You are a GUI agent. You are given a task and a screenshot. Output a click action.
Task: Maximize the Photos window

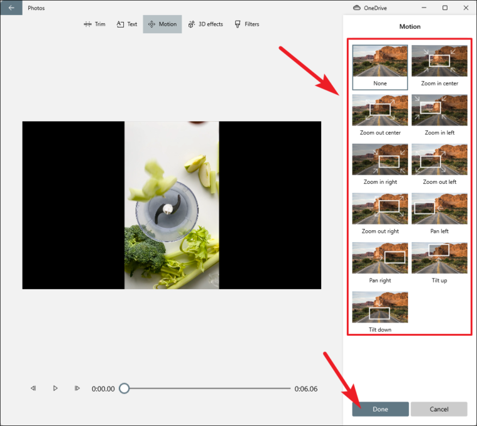click(x=445, y=8)
